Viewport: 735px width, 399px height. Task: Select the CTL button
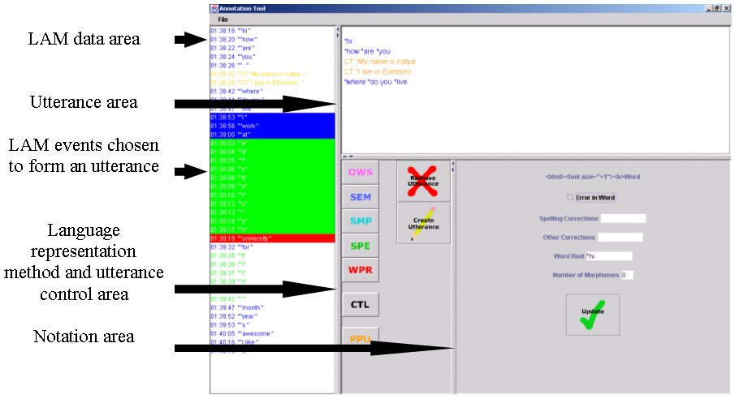360,304
